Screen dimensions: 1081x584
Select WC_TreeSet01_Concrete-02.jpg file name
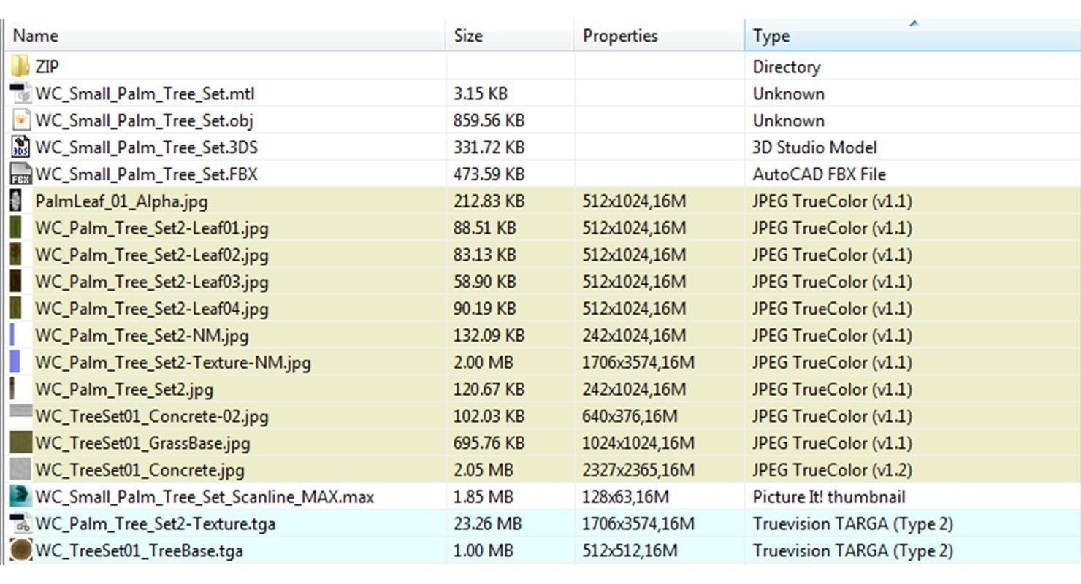pos(151,416)
